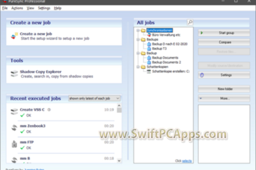Open the View menu
The image size is (256, 170).
point(30,8)
